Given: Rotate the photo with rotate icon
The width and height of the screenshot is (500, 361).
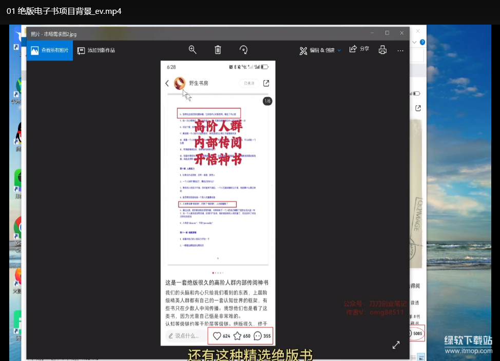Looking at the screenshot, I should (x=243, y=50).
